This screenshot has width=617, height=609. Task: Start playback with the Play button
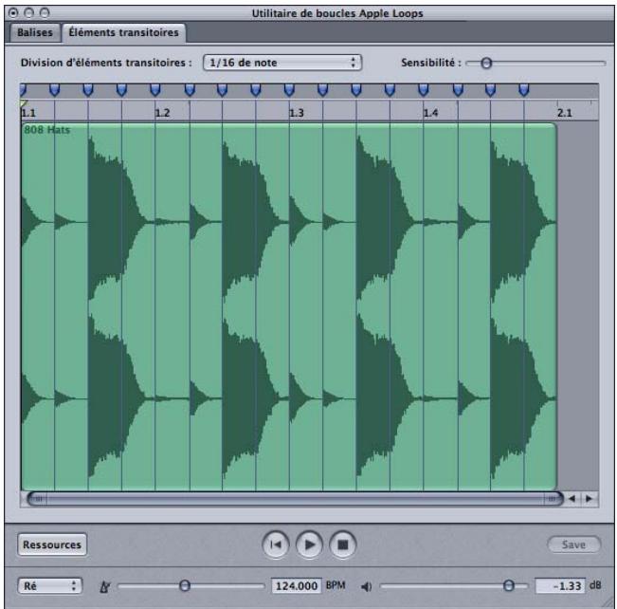309,544
